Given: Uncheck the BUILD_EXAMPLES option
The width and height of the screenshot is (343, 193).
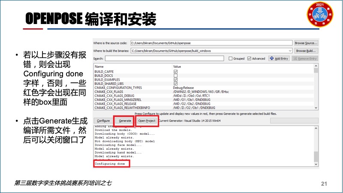Looking at the screenshot, I should 175,79.
